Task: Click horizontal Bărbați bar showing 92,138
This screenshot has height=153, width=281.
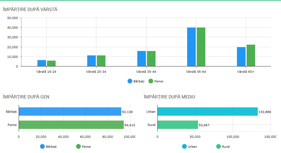Action: tap(70, 112)
